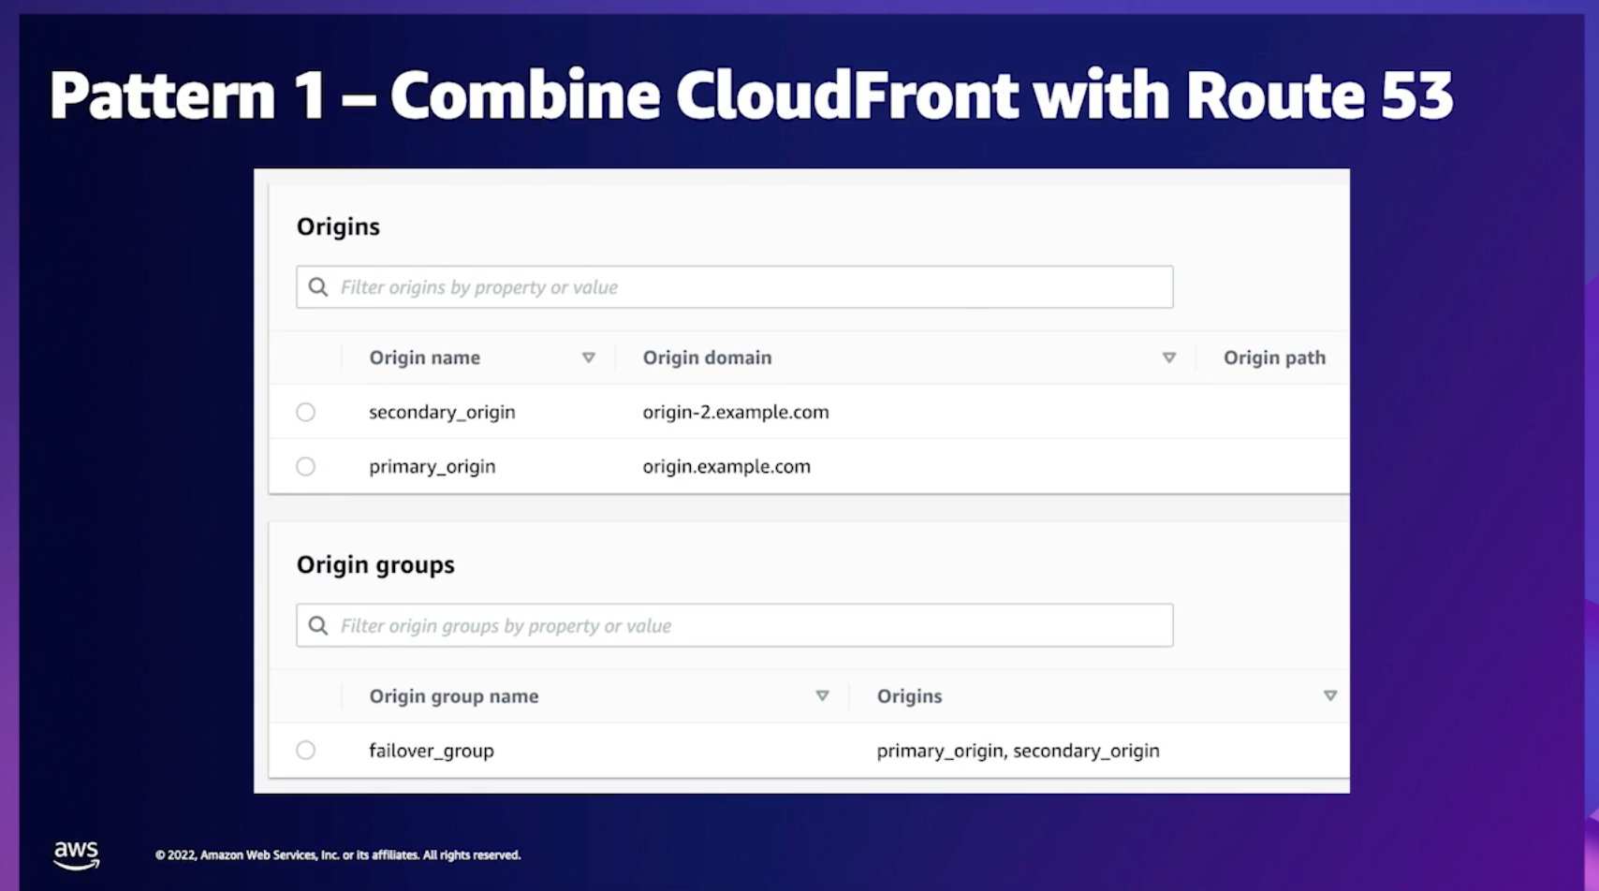
Task: Click 'primary_origin, secondary_origin' origins cell
Action: 1018,751
